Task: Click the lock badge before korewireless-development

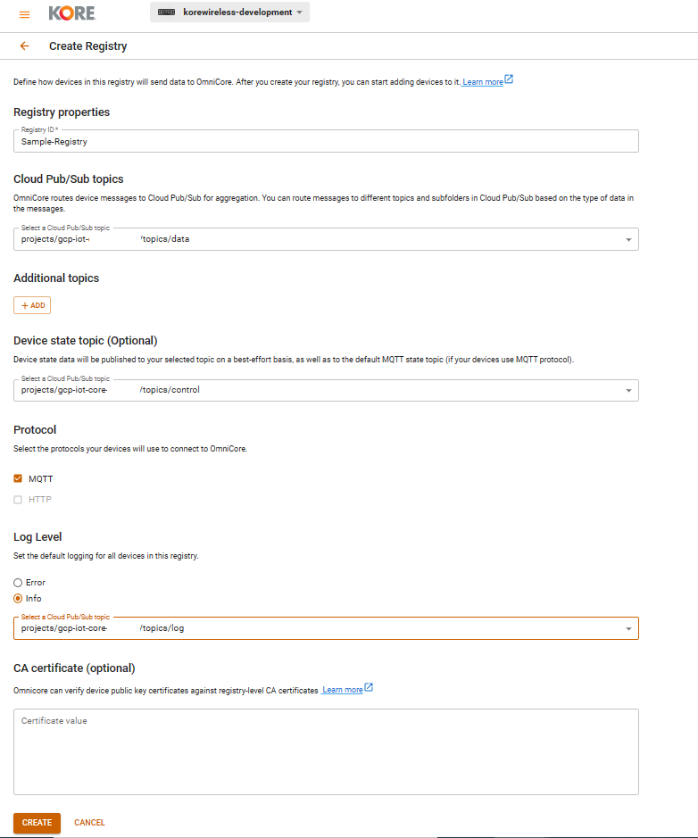Action: point(164,13)
